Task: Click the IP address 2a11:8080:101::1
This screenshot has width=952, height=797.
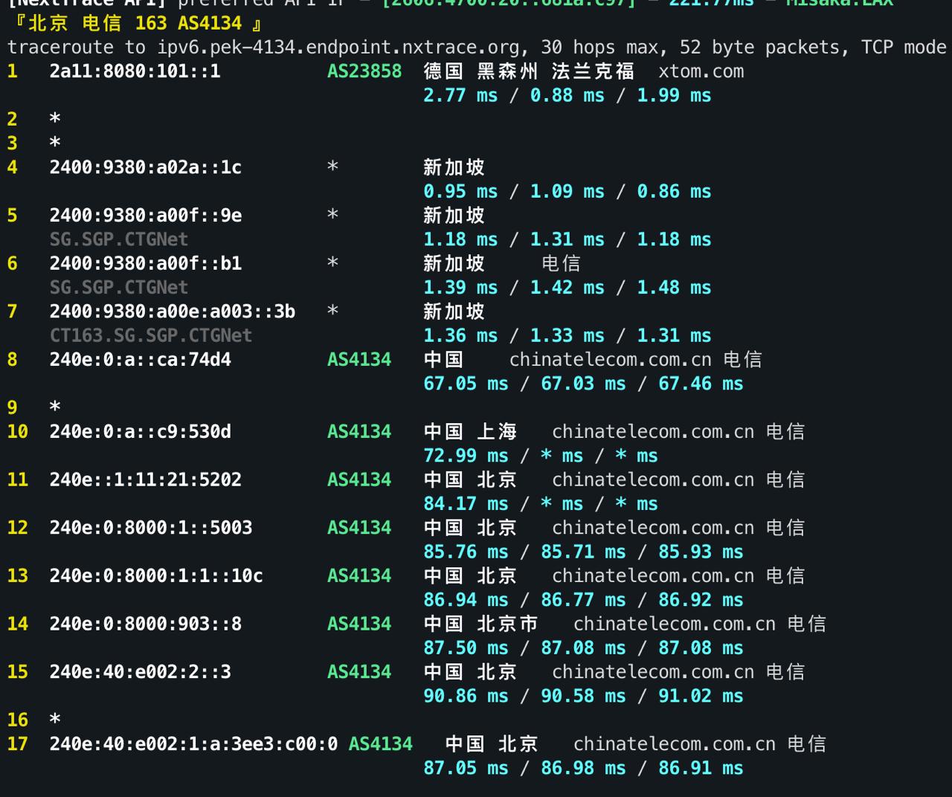Action: click(134, 71)
